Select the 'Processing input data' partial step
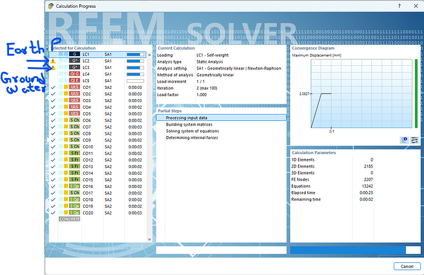Image resolution: width=424 pixels, height=275 pixels. [x=221, y=118]
